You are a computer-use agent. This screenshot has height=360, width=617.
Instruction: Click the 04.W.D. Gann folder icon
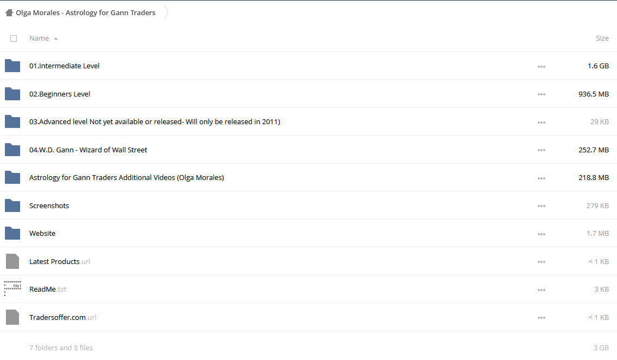pos(12,150)
